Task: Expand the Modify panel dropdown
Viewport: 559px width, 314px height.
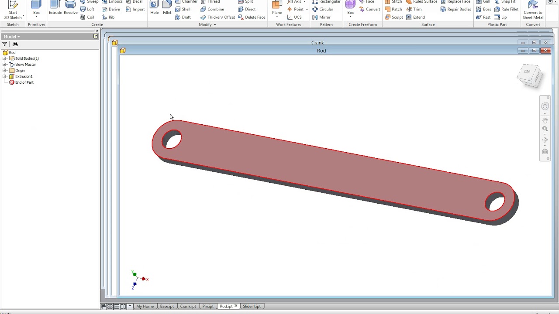Action: pos(207,24)
